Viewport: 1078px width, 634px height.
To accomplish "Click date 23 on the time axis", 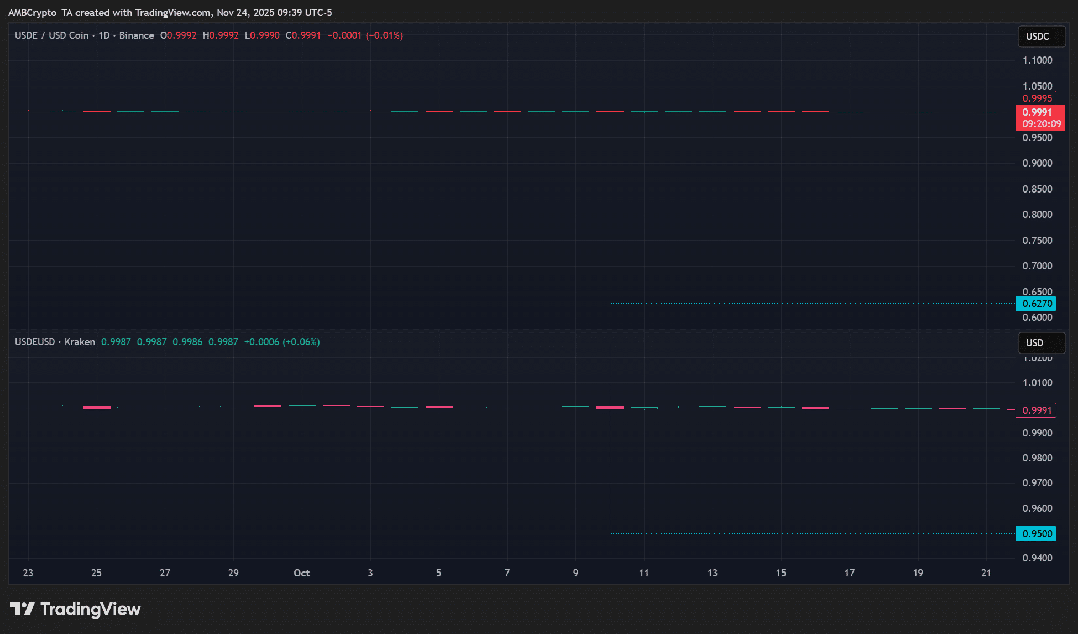I will point(28,573).
